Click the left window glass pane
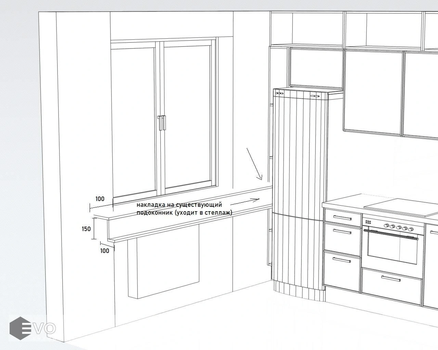The image size is (438, 350). click(x=134, y=121)
